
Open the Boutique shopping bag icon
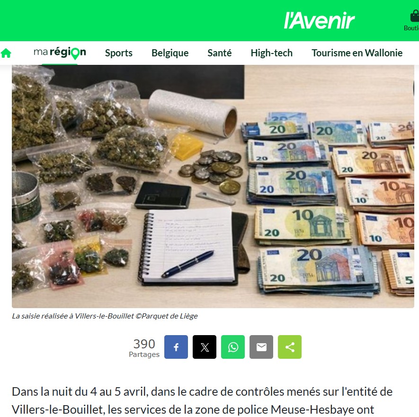[415, 16]
